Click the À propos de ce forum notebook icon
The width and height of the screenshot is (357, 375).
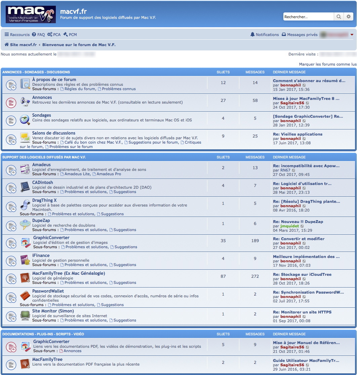click(x=25, y=84)
